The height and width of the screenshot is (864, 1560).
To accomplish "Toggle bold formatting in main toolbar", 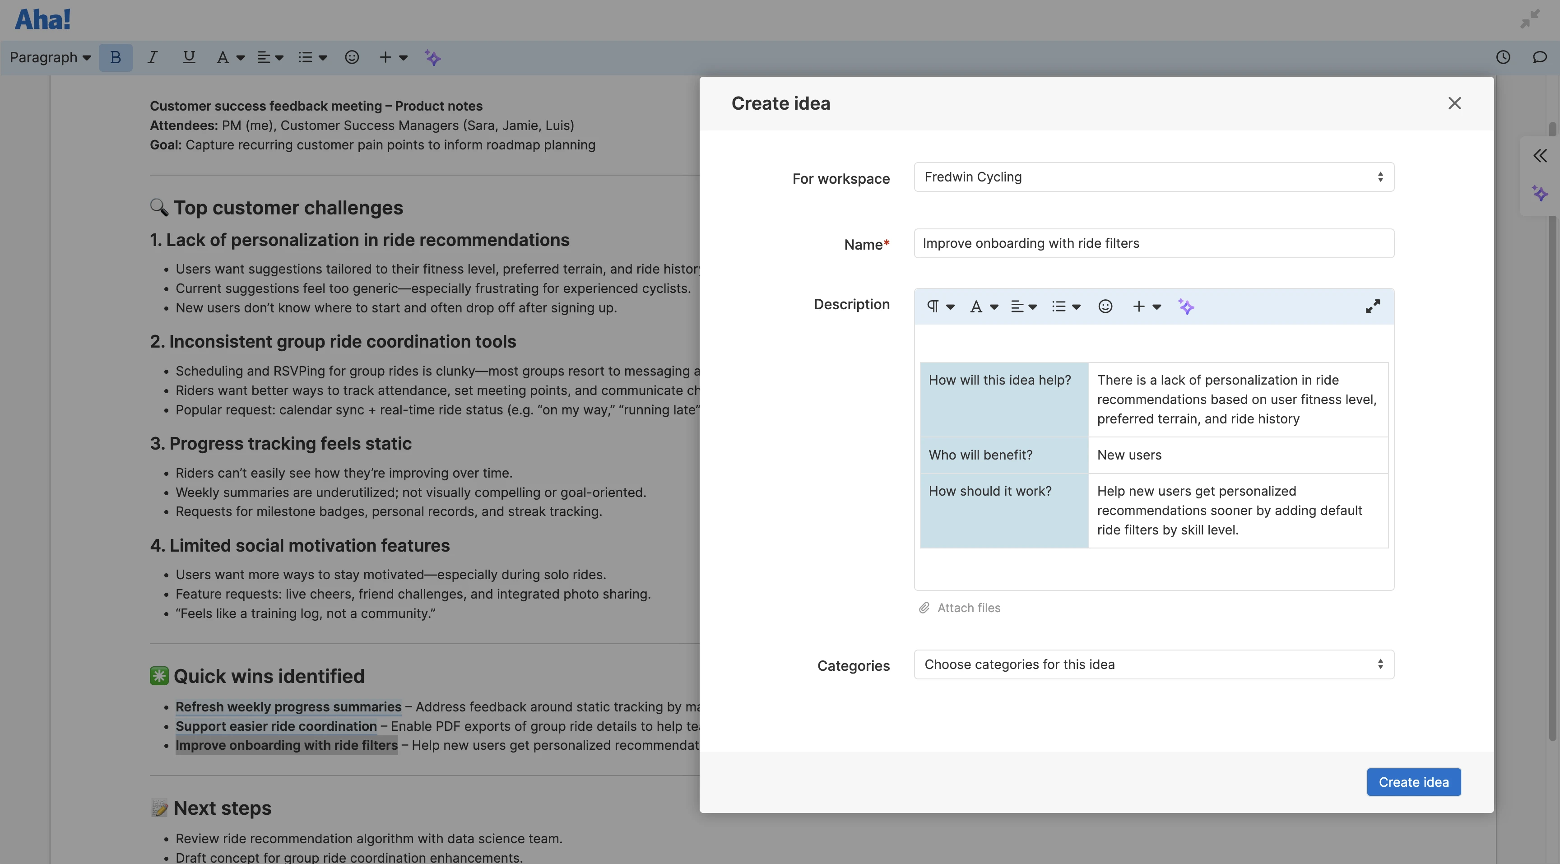I will [x=115, y=57].
